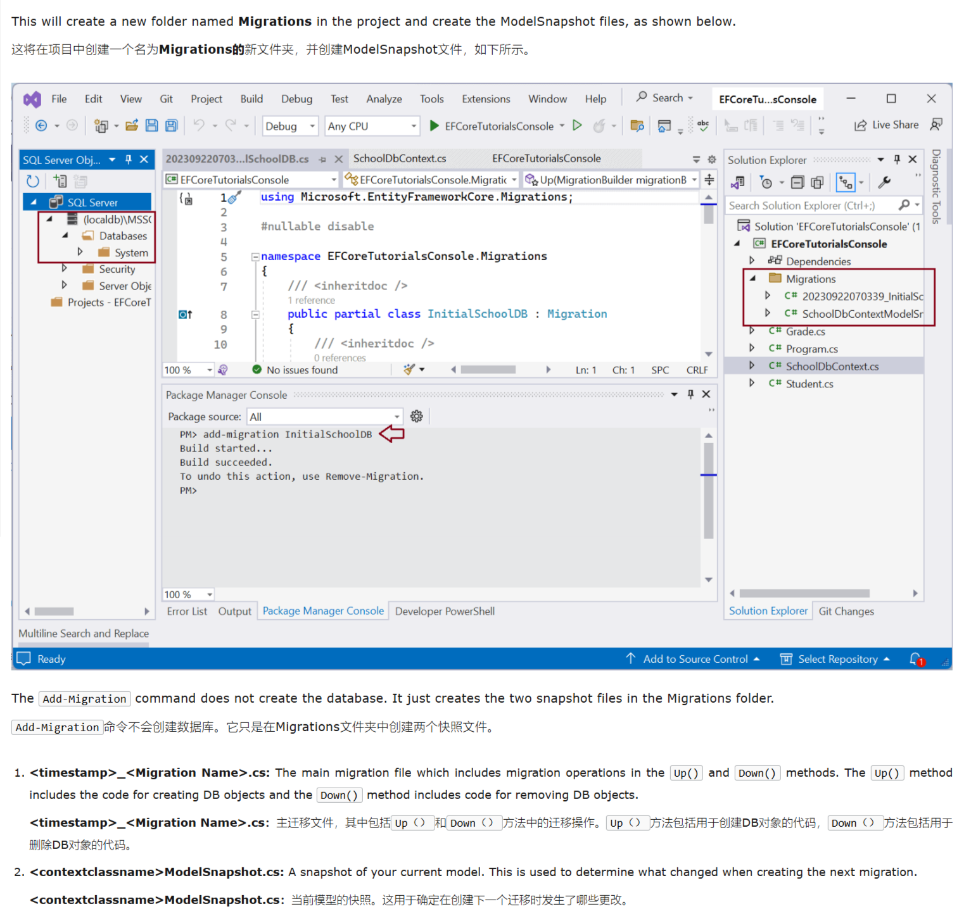This screenshot has width=971, height=911.
Task: Open the Package source dropdown
Action: point(325,417)
